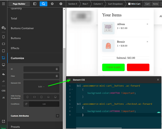Click the external preview link icon
Image resolution: width=162 pixels, height=129 pixels.
pyautogui.click(x=3, y=121)
